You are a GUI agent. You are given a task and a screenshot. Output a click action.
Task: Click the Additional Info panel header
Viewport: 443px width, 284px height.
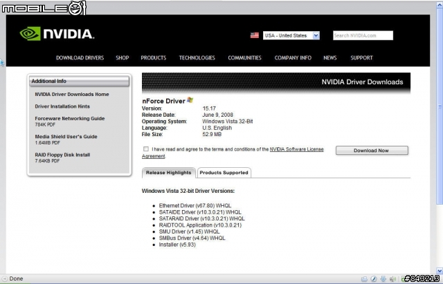tap(79, 82)
